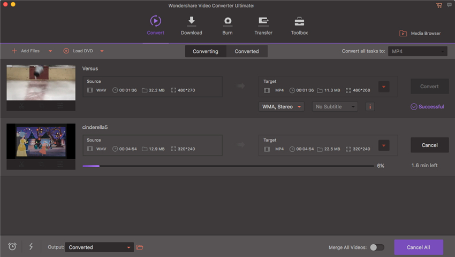Open the Burn section
The image size is (455, 257).
pyautogui.click(x=227, y=26)
